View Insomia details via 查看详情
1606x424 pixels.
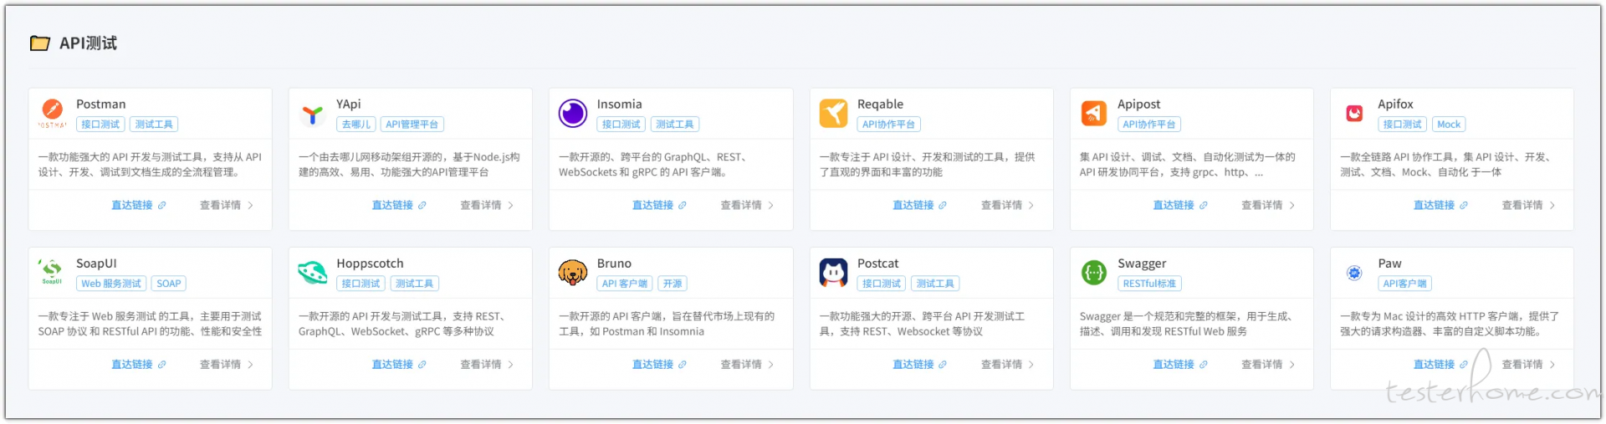[x=748, y=205]
